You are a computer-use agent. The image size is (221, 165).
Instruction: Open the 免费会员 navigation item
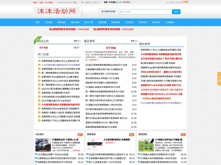click(156, 22)
